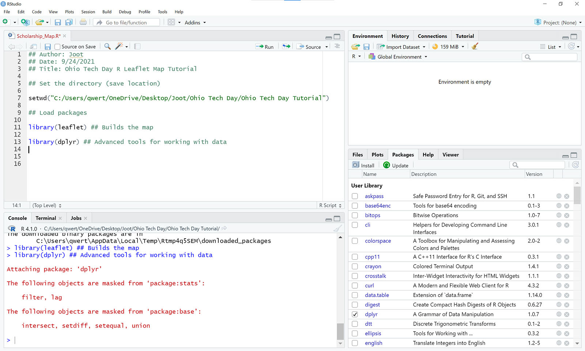585x351 pixels.
Task: Click the Show in new window icon
Action: [x=33, y=47]
